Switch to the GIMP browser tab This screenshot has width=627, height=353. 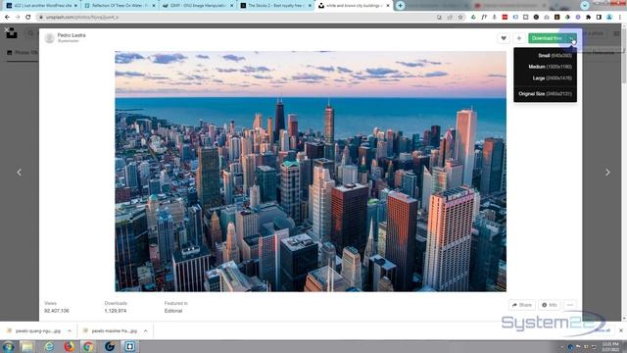pos(198,6)
